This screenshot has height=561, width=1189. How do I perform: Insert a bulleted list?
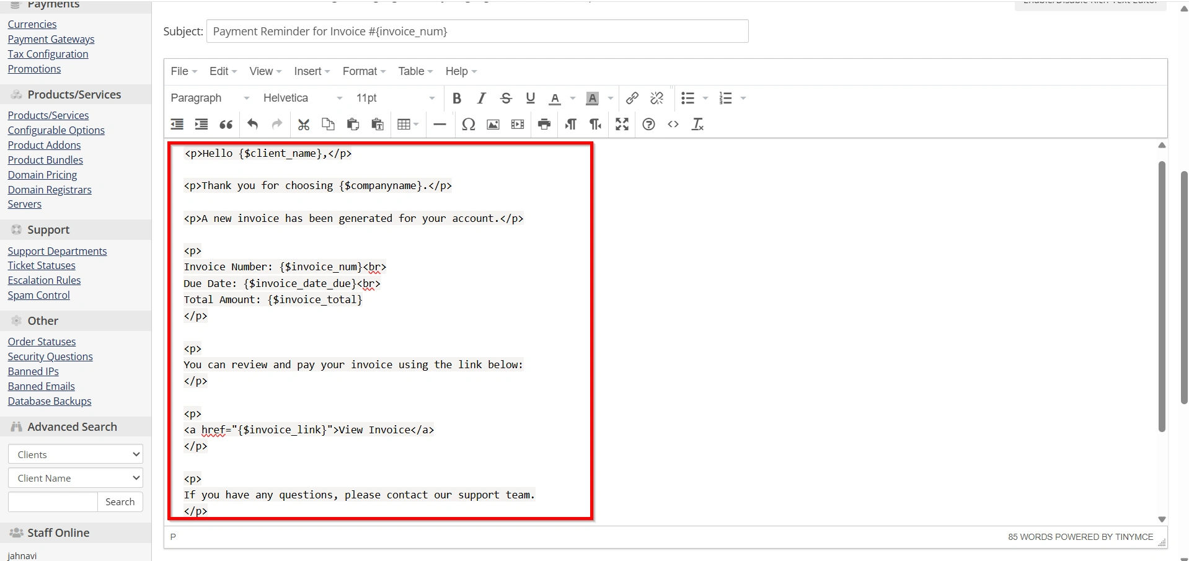687,98
